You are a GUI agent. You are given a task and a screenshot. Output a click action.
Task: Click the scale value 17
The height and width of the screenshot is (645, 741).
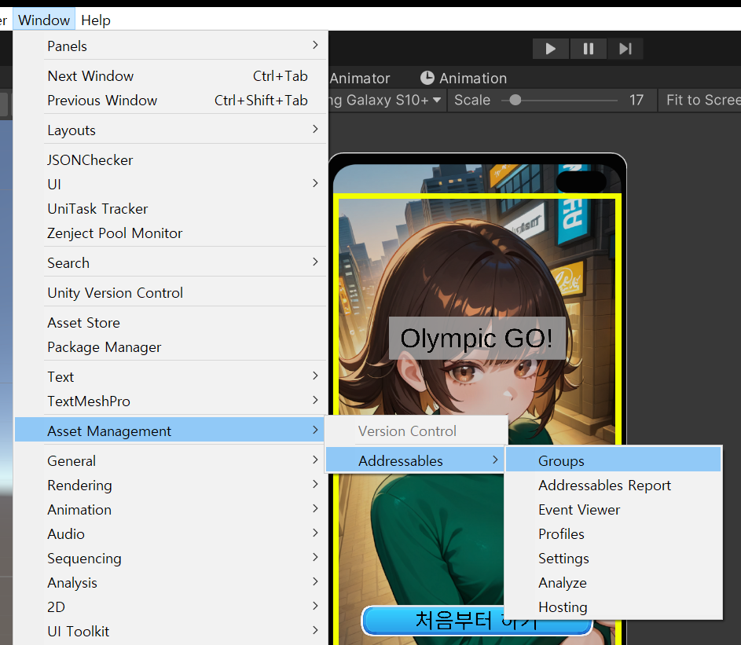point(636,101)
